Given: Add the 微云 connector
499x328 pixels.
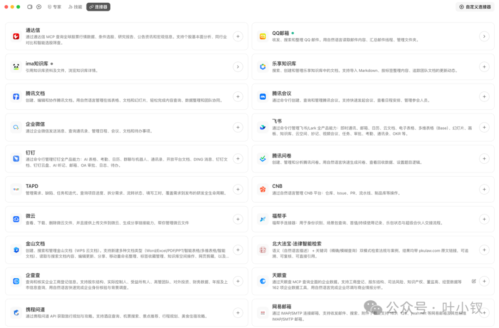Looking at the screenshot, I should [x=238, y=219].
